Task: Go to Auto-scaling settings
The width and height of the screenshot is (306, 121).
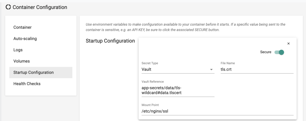Action: coord(25,39)
